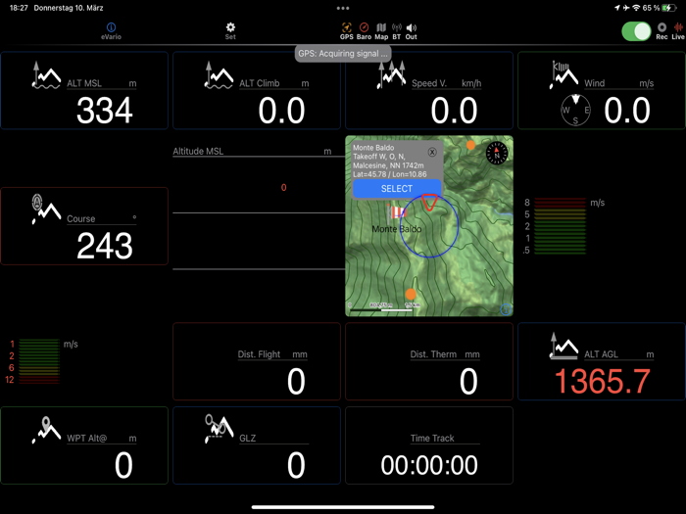Screen dimensions: 686x514
Task: Select the ALT MSL value 334
Action: point(105,110)
